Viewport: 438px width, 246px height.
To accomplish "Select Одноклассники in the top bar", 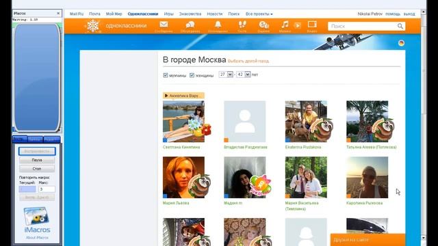I will (143, 14).
